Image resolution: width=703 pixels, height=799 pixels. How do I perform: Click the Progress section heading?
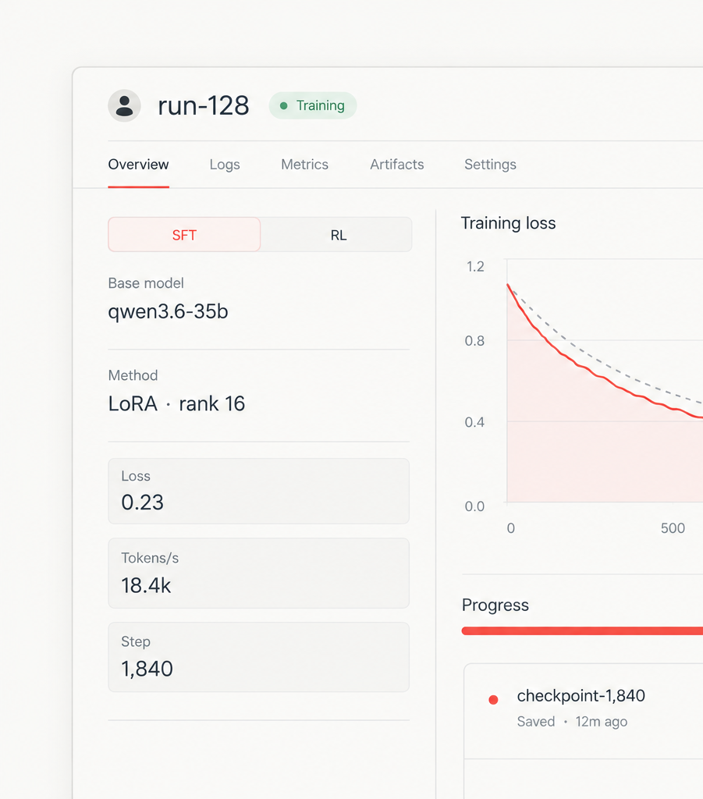click(x=495, y=605)
